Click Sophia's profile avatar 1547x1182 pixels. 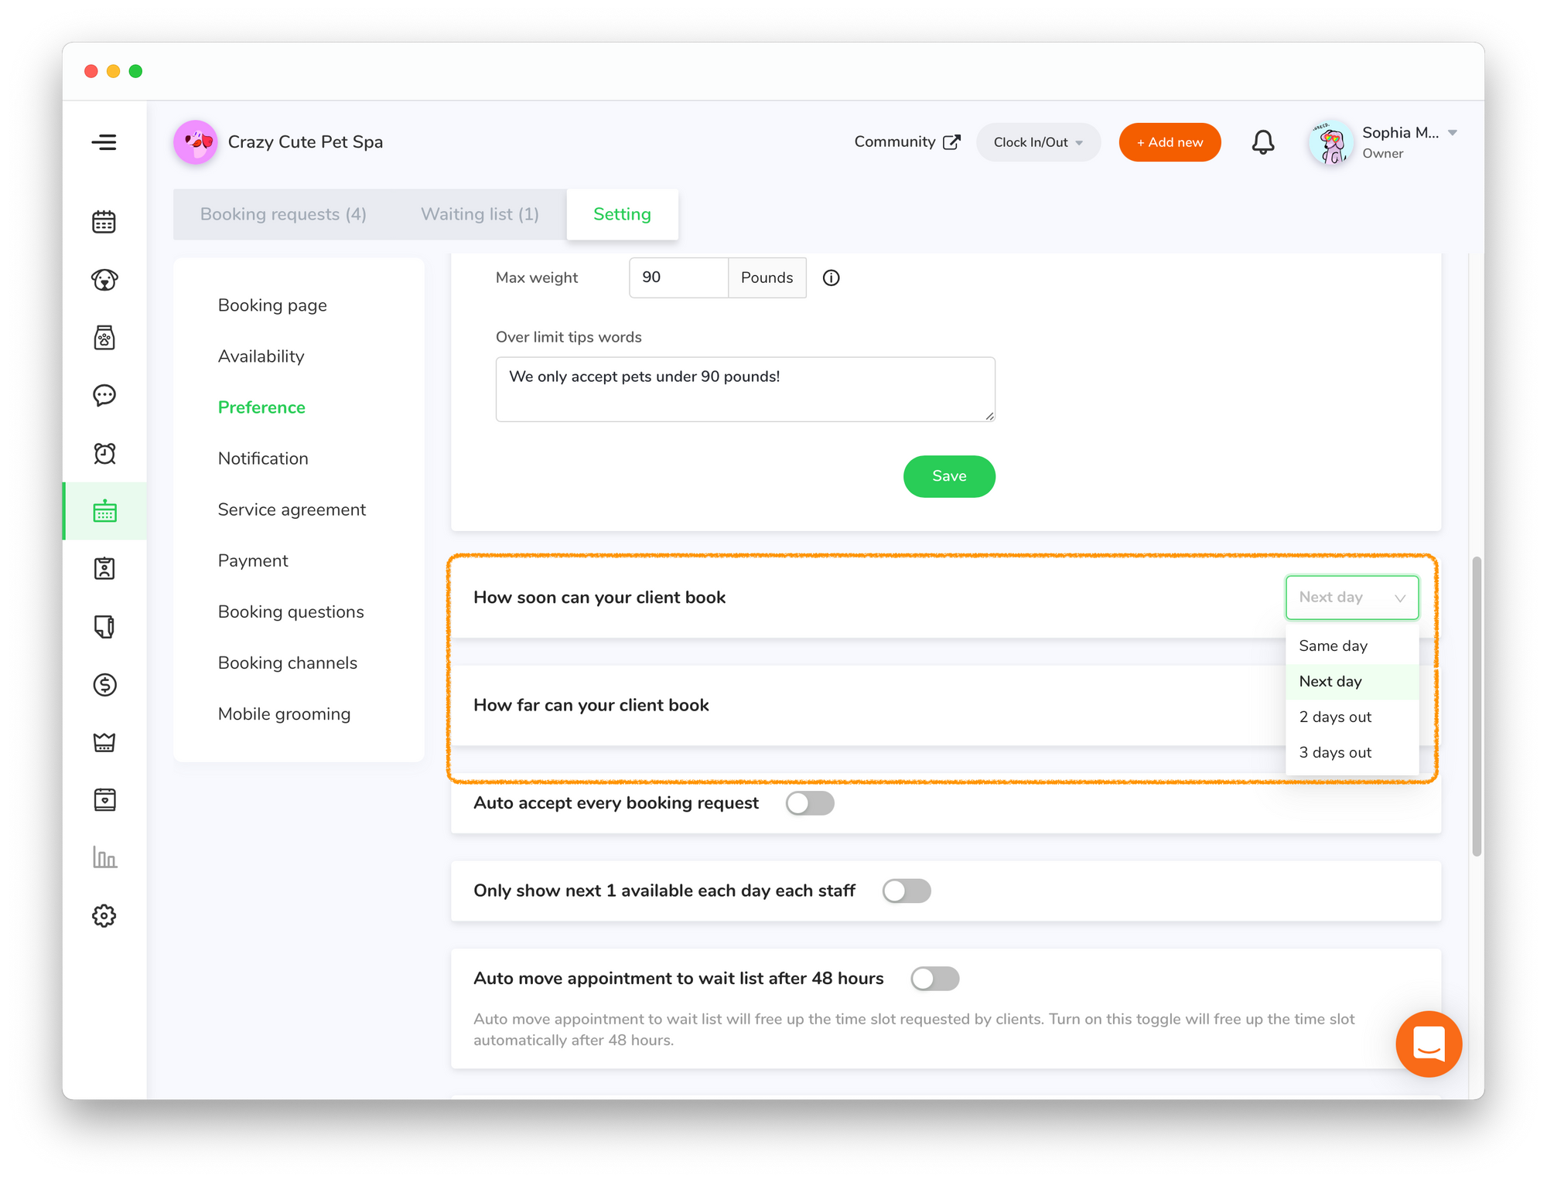(1330, 142)
